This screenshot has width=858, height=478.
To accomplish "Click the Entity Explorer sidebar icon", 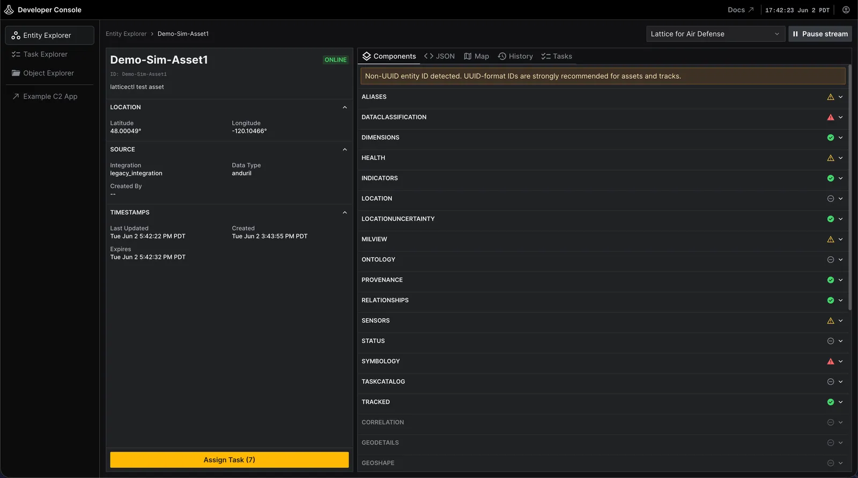I will [16, 35].
